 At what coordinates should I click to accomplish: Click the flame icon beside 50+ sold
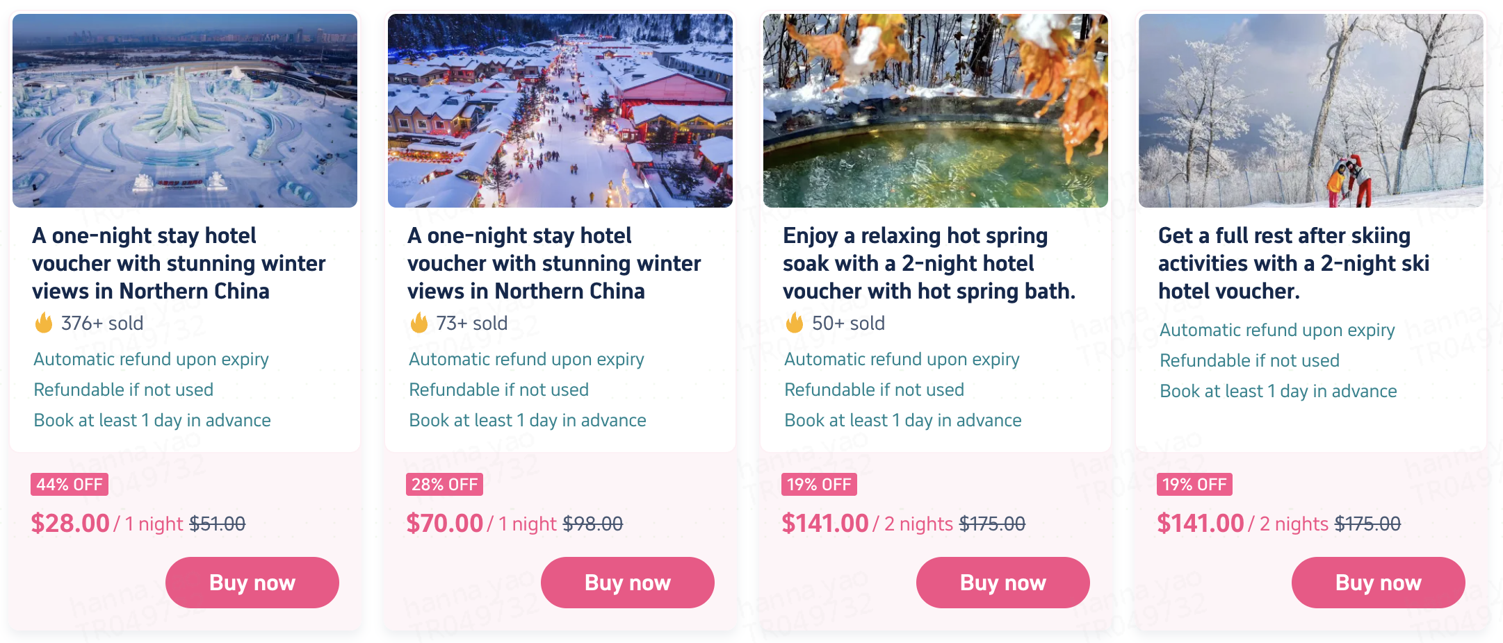pyautogui.click(x=795, y=323)
